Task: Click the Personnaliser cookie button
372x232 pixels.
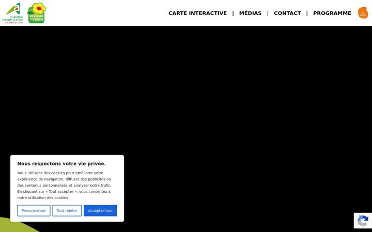Action: 34,210
